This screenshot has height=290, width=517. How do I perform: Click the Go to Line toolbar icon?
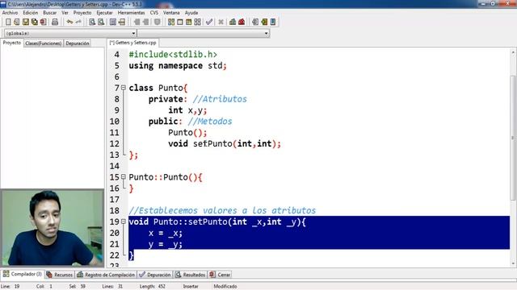[122, 22]
